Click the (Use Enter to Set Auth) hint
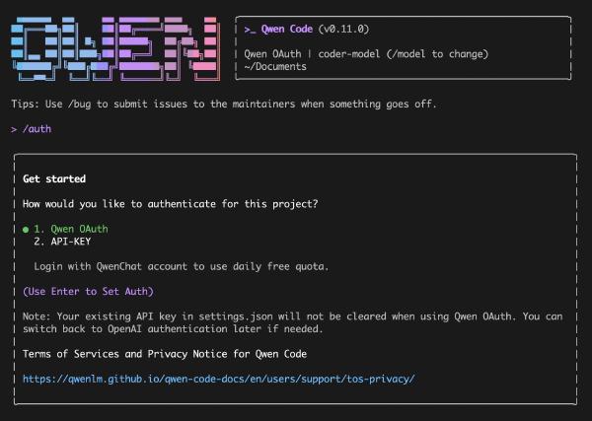Screen dimensions: 592x421 (89, 292)
